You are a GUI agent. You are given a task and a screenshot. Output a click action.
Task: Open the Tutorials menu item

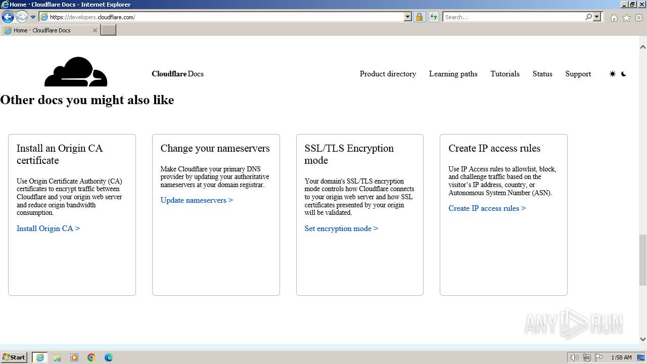click(505, 74)
